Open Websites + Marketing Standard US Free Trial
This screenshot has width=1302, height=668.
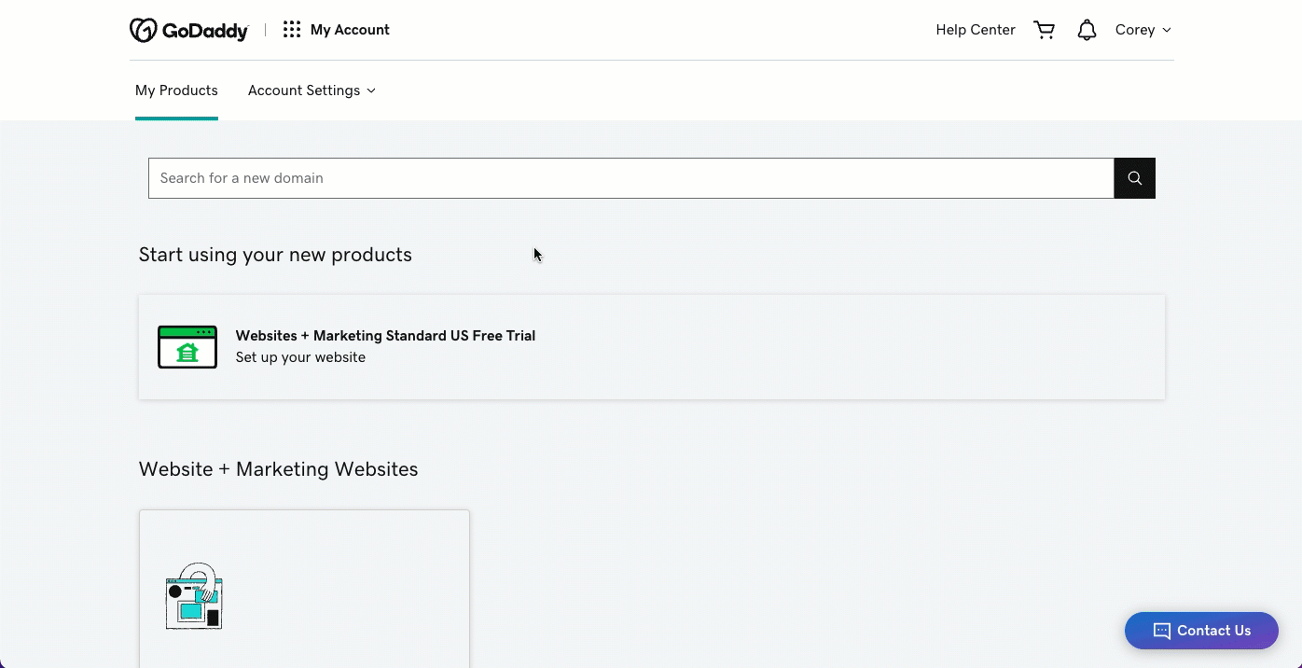(x=385, y=336)
